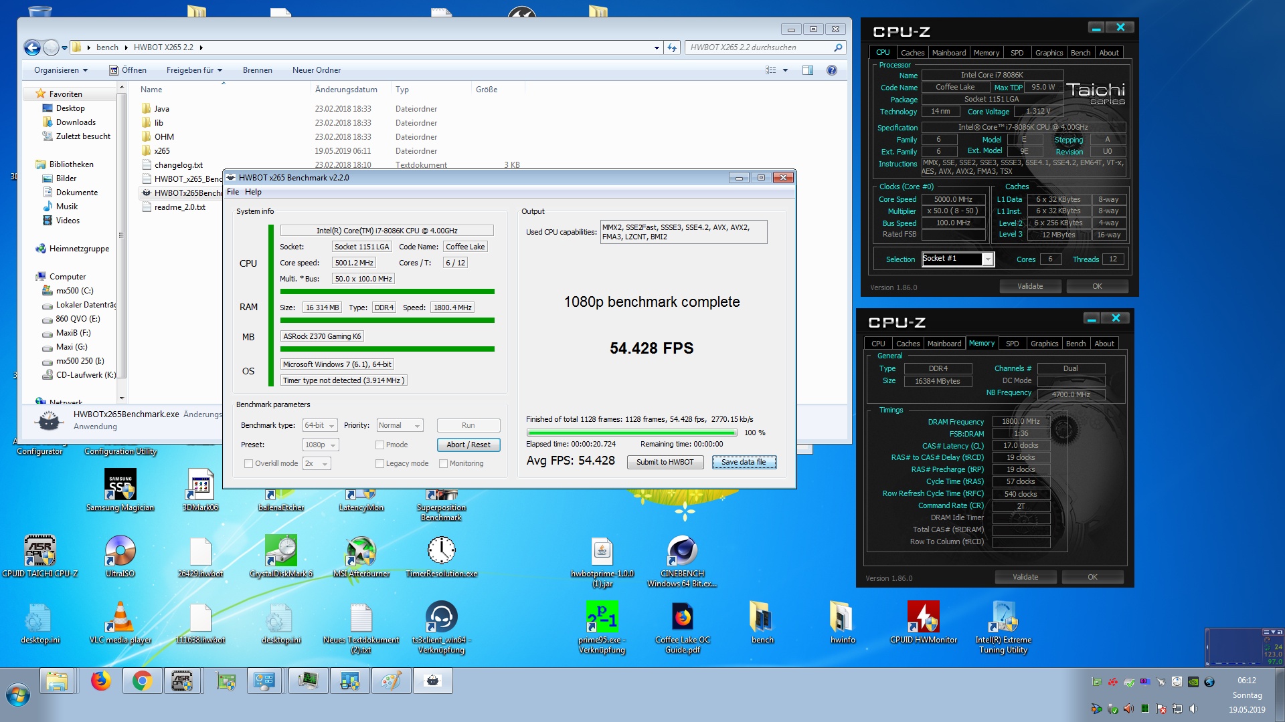Image resolution: width=1285 pixels, height=722 pixels.
Task: Open hwbotprime-1.0.0 jar file icon
Action: [x=602, y=562]
